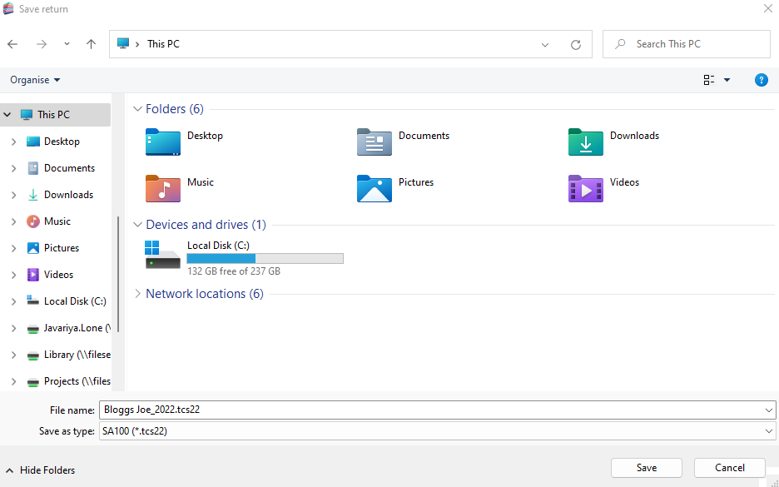Open the Downloads folder icon in main pane
The height and width of the screenshot is (487, 779).
[586, 142]
